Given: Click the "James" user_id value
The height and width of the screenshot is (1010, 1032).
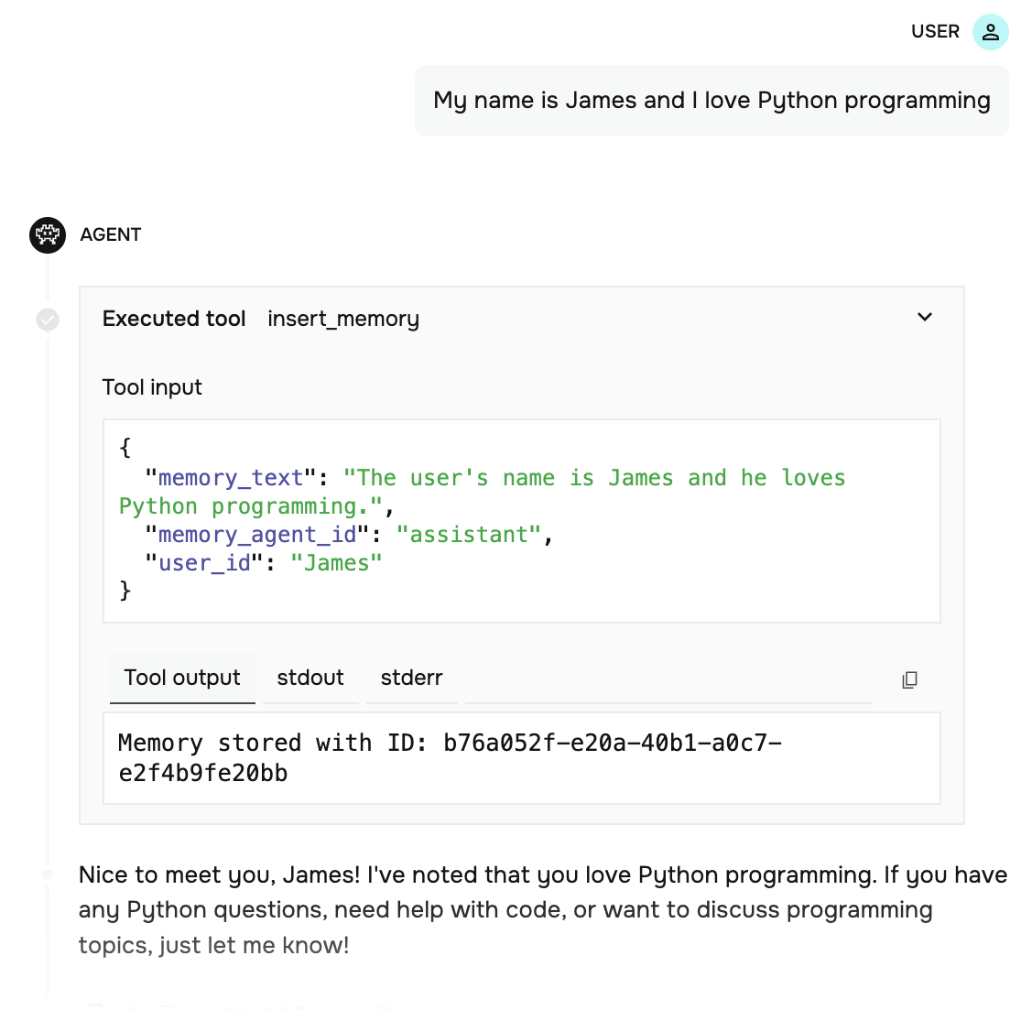Looking at the screenshot, I should click(x=336, y=563).
